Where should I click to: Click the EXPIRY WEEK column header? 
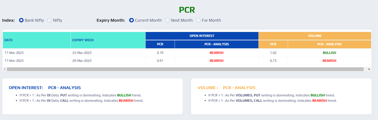tap(108, 40)
